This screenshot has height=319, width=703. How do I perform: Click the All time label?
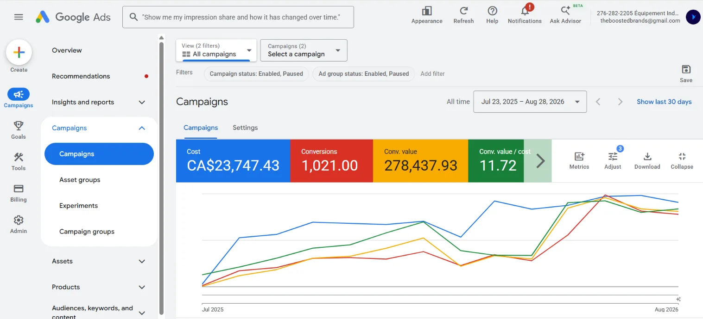click(x=458, y=102)
